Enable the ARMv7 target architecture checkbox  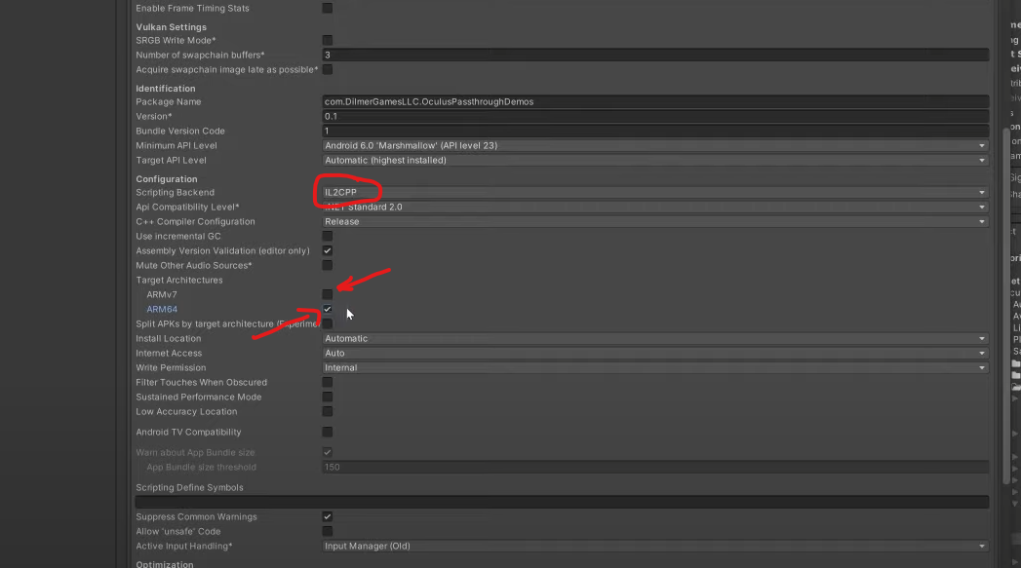coord(328,294)
